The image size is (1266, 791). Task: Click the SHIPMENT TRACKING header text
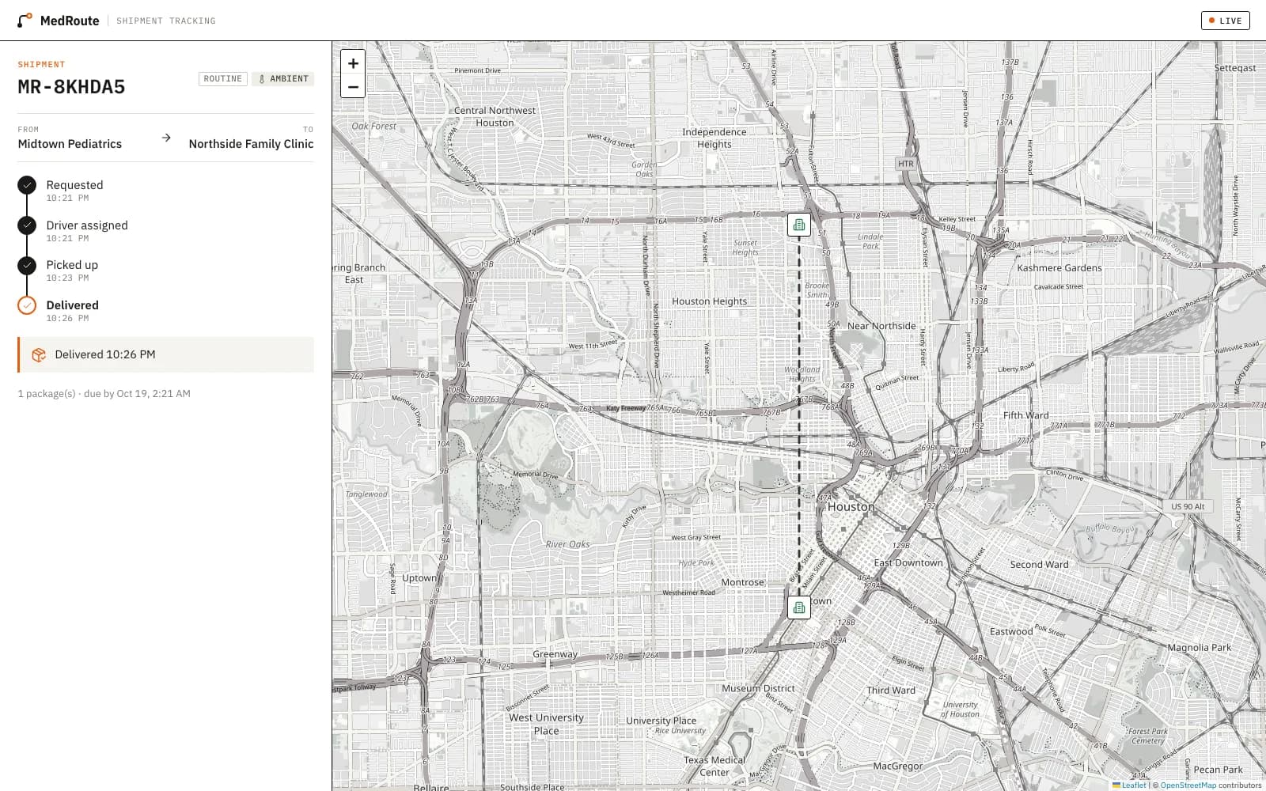165,21
